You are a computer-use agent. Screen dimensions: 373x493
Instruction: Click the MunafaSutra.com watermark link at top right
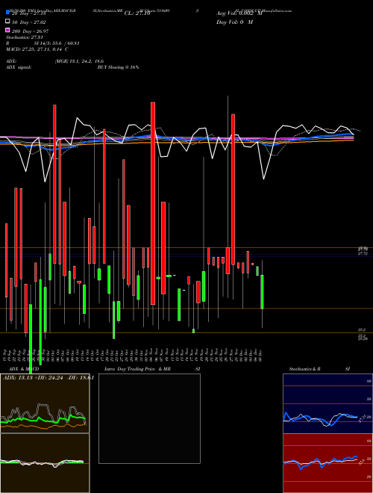tap(277, 10)
